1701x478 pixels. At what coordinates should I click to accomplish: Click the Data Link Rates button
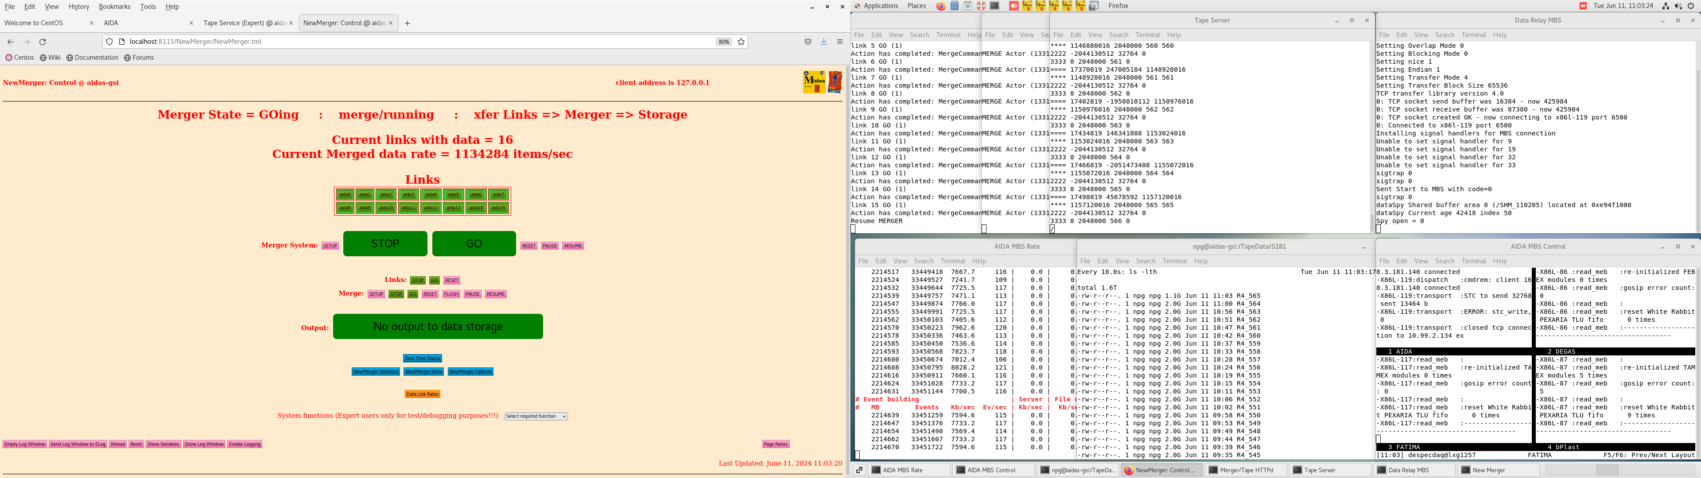[x=423, y=394]
